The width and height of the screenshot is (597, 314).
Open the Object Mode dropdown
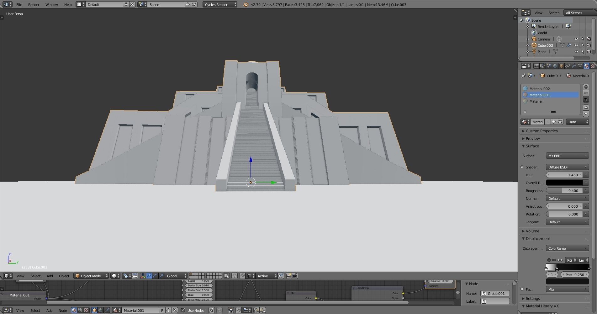91,276
